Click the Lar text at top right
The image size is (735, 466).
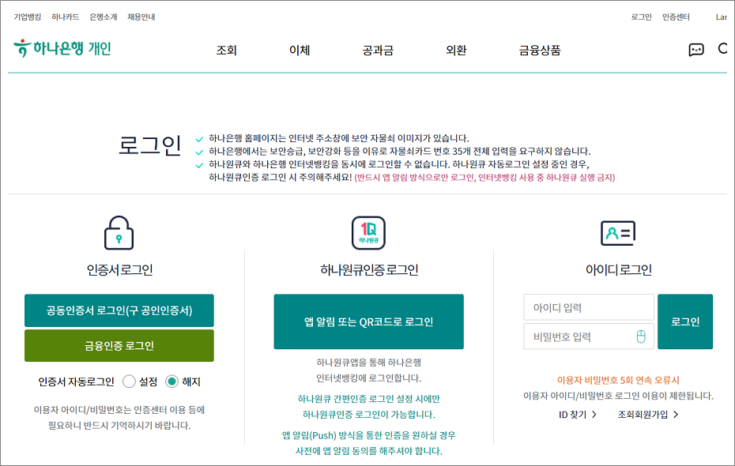pyautogui.click(x=721, y=17)
